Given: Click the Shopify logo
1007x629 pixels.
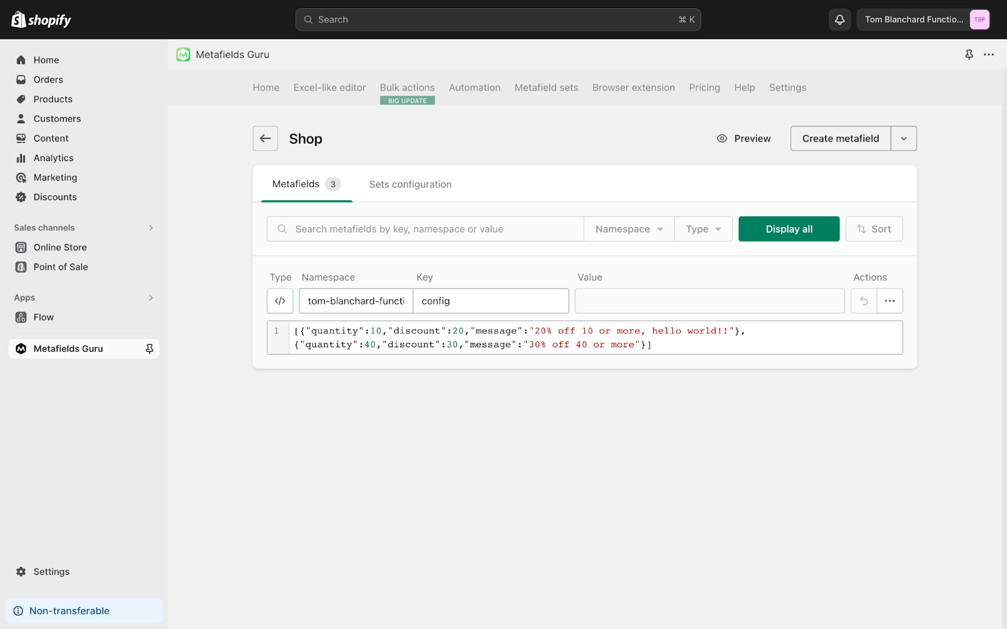Looking at the screenshot, I should pos(42,19).
